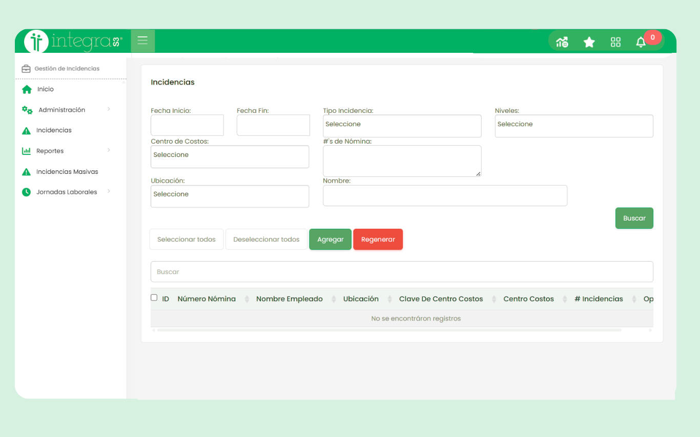The width and height of the screenshot is (700, 437).
Task: Click the briefcase icon beside Gestión de Incidencias
Action: [x=26, y=69]
